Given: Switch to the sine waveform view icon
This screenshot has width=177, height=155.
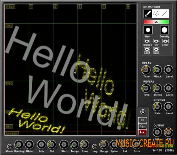Looking at the screenshot, I should (x=142, y=126).
